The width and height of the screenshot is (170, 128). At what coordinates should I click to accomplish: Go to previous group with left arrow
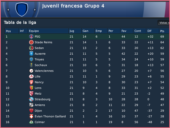(8, 10)
